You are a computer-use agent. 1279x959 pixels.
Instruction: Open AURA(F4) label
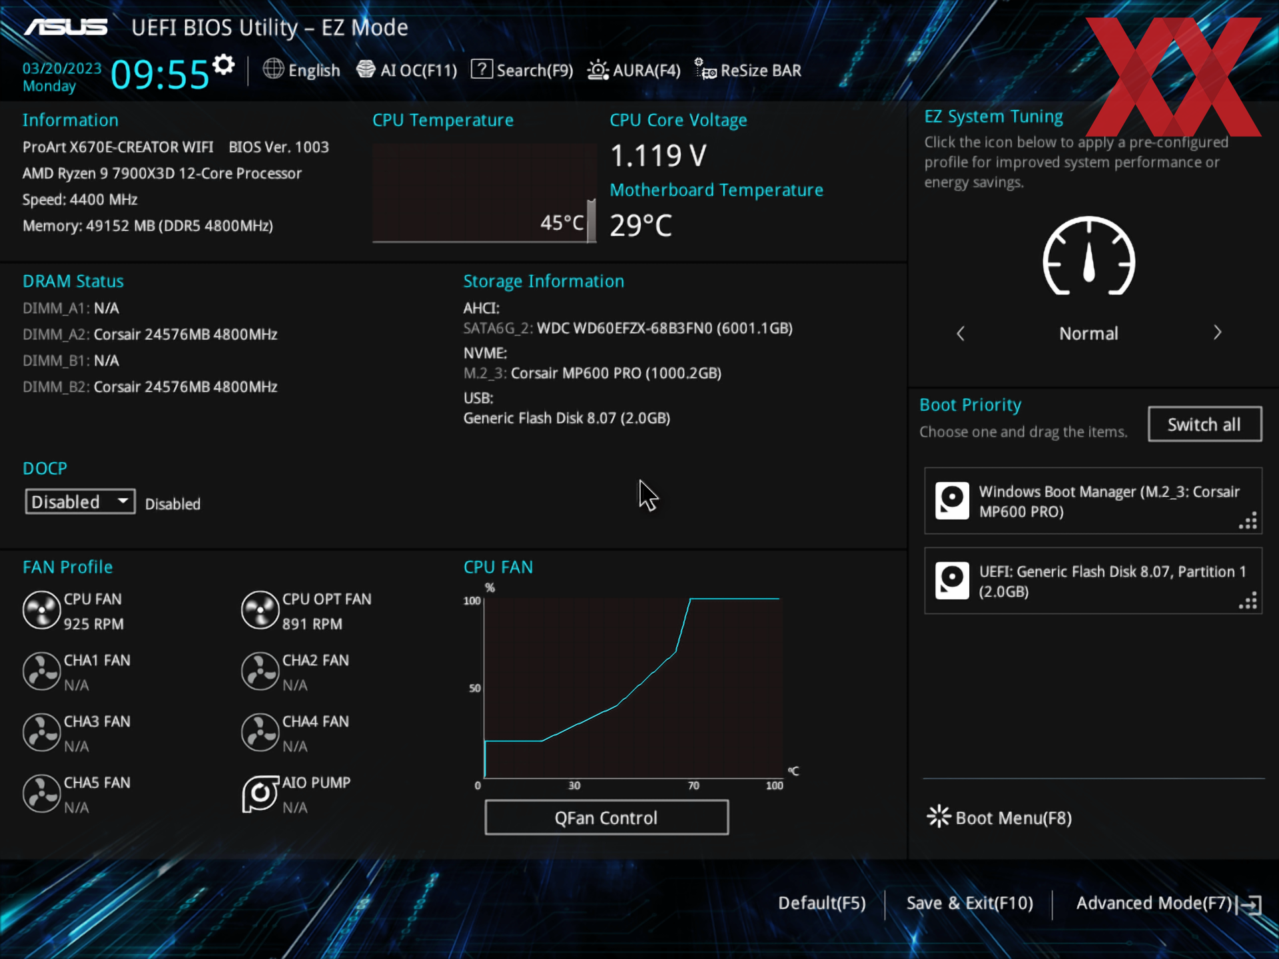pos(646,71)
